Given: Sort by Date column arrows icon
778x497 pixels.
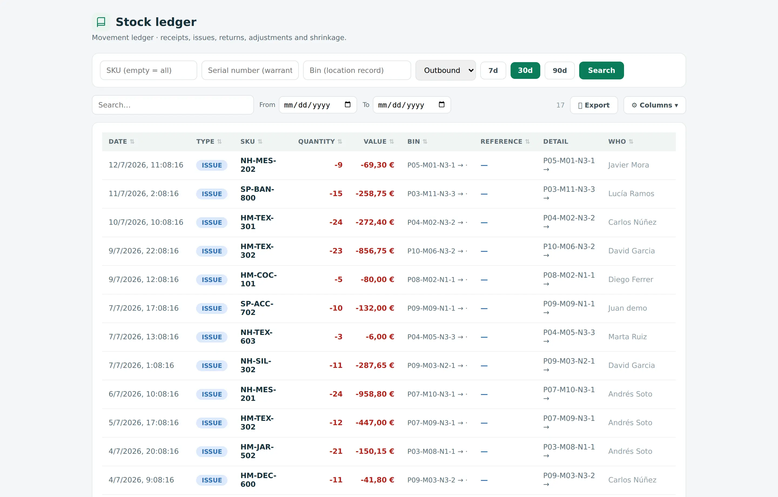Looking at the screenshot, I should click(x=132, y=142).
